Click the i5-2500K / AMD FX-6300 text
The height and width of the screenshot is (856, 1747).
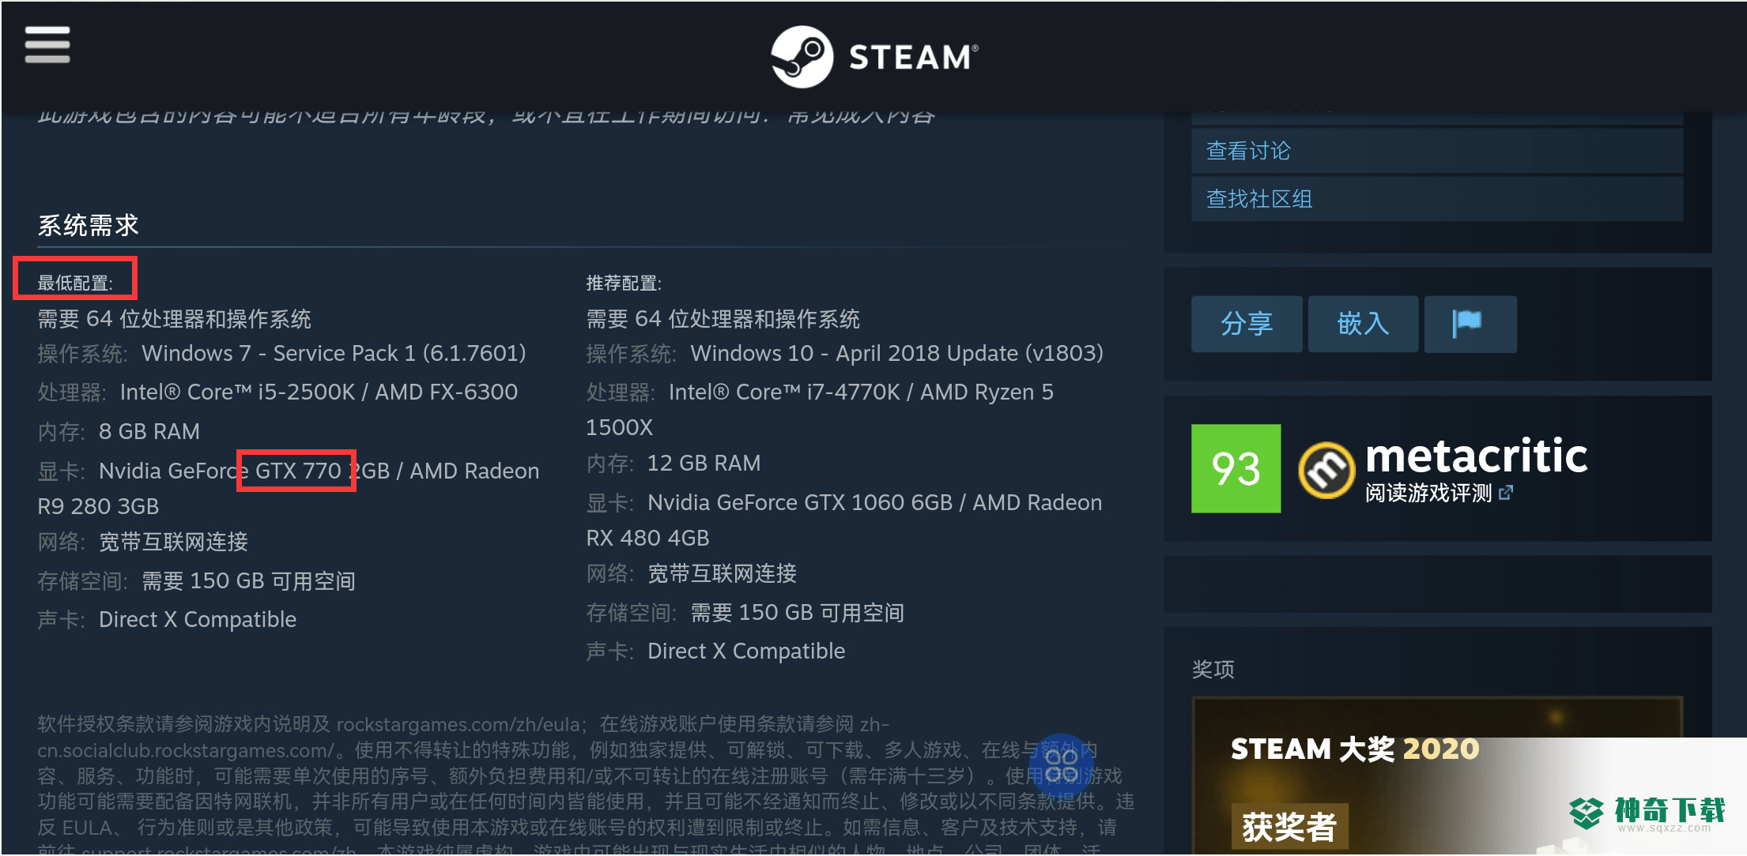tap(387, 392)
